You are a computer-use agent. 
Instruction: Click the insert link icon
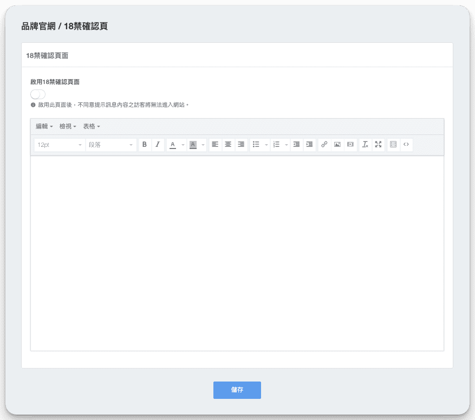(x=324, y=145)
